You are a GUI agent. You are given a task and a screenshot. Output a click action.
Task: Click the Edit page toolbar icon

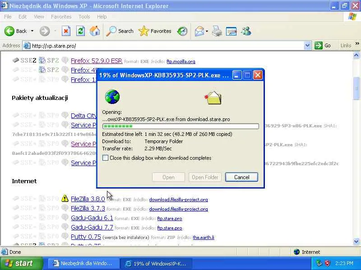231,31
